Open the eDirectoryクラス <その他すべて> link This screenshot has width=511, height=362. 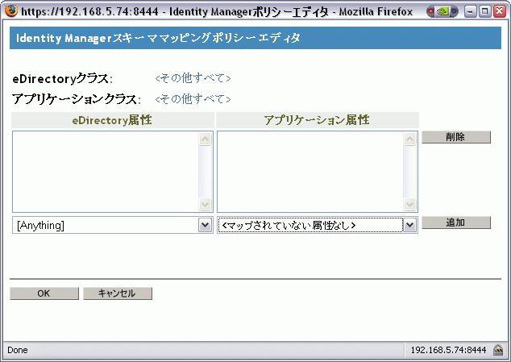193,78
